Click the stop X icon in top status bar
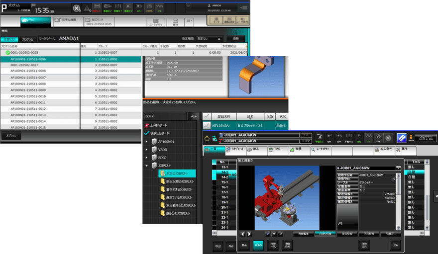This screenshot has width=438, height=254. click(76, 8)
